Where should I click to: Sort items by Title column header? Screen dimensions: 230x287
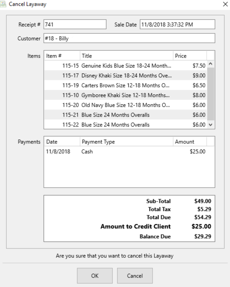(127, 55)
